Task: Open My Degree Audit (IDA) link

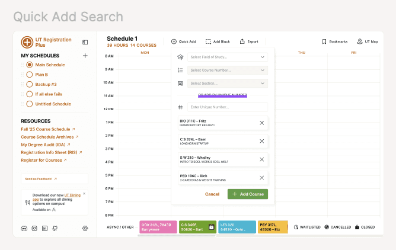Action: point(46,145)
